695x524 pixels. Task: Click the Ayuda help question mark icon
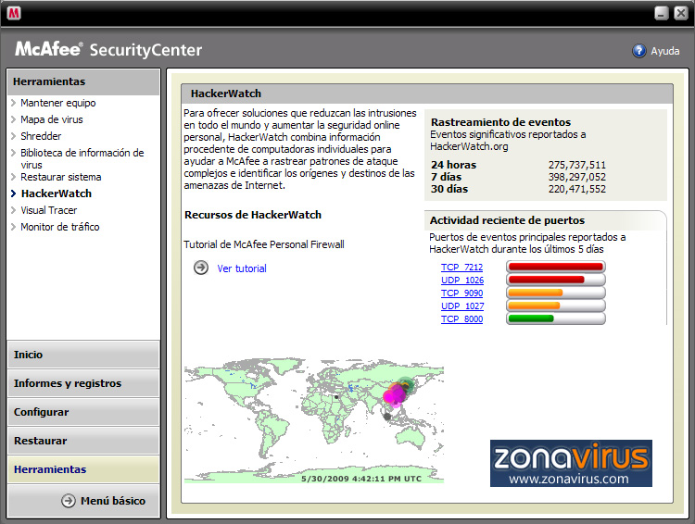[639, 52]
